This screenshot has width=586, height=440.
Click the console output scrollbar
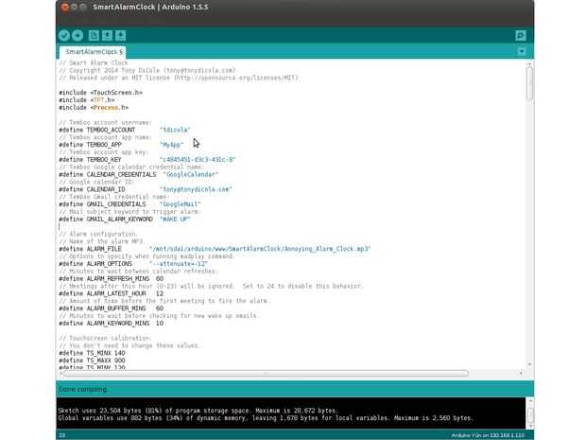point(530,414)
